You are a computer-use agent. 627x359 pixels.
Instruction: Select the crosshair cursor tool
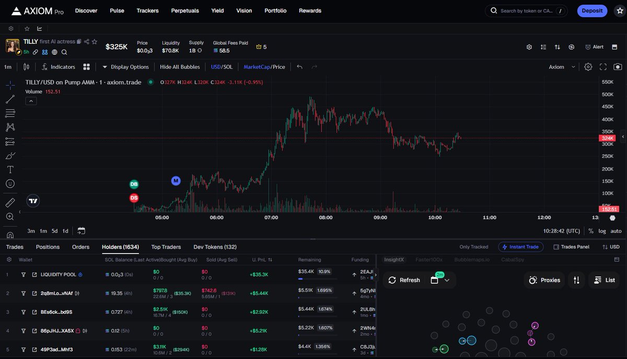click(10, 85)
